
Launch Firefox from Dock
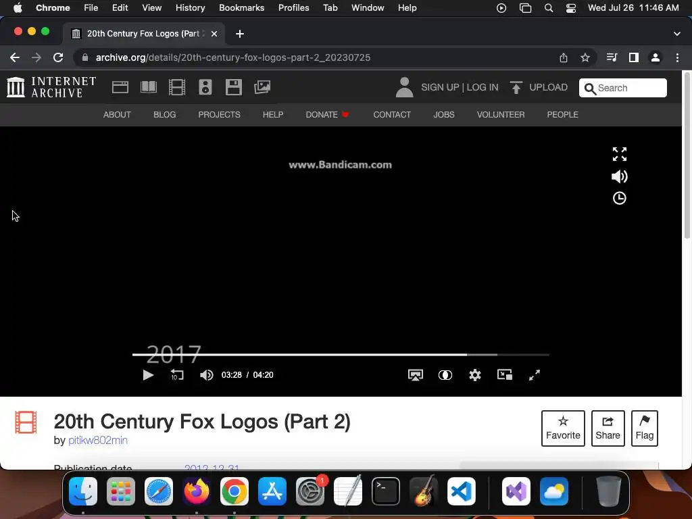(x=197, y=491)
